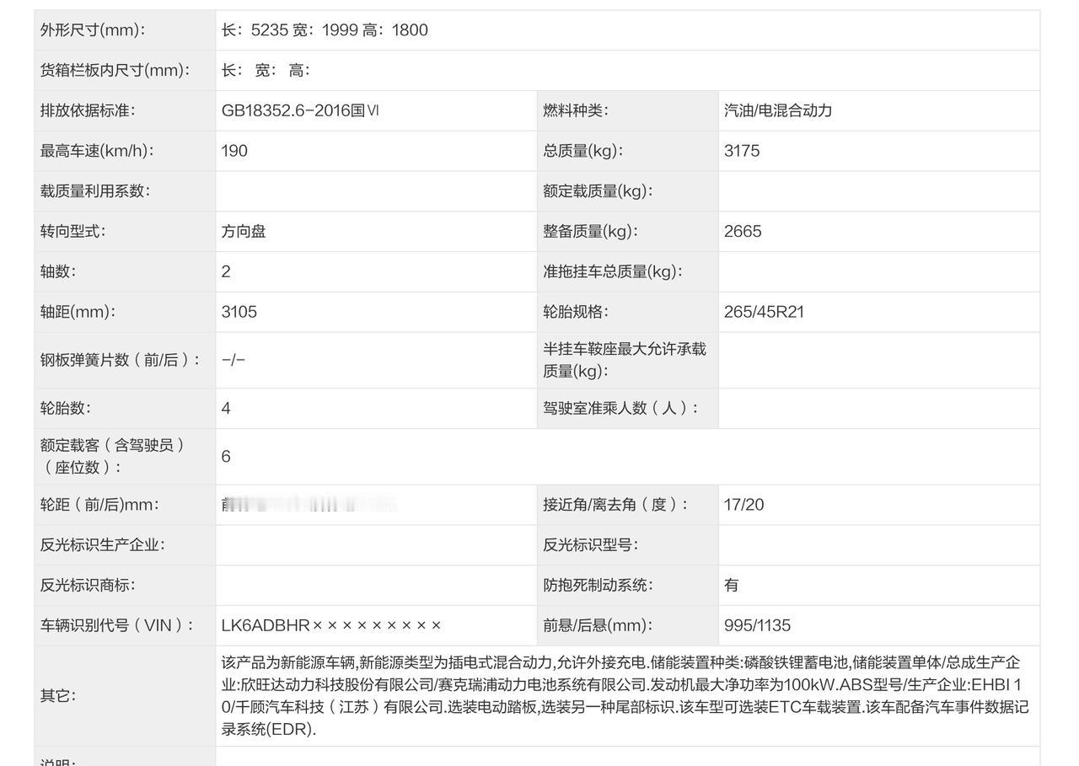Select the tire count value 4
The height and width of the screenshot is (766, 1079).
pyautogui.click(x=226, y=408)
